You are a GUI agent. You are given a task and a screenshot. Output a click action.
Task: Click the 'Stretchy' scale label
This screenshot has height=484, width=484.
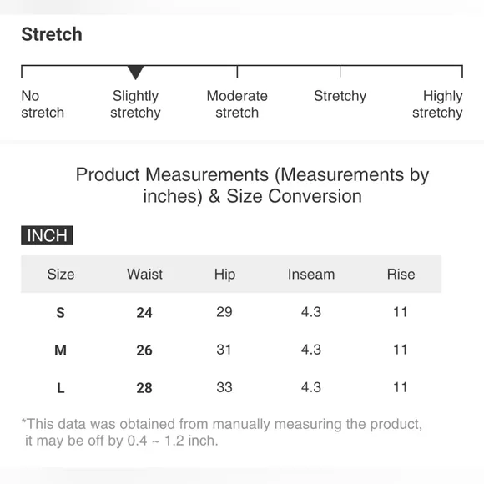340,96
